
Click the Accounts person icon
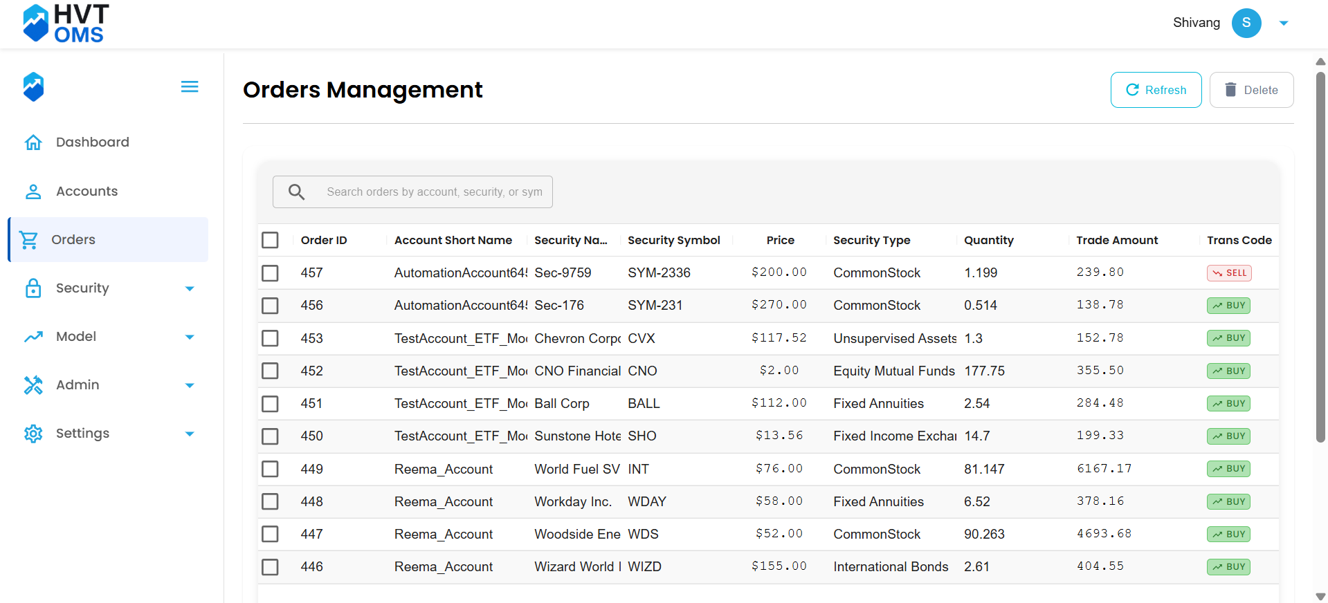pos(33,192)
